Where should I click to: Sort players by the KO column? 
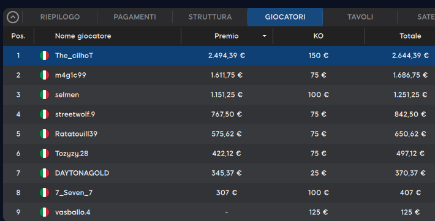(319, 36)
